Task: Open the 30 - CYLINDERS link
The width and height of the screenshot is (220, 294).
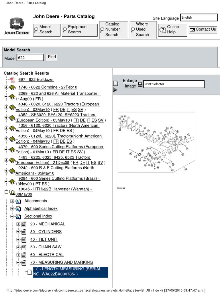Action: click(46, 232)
